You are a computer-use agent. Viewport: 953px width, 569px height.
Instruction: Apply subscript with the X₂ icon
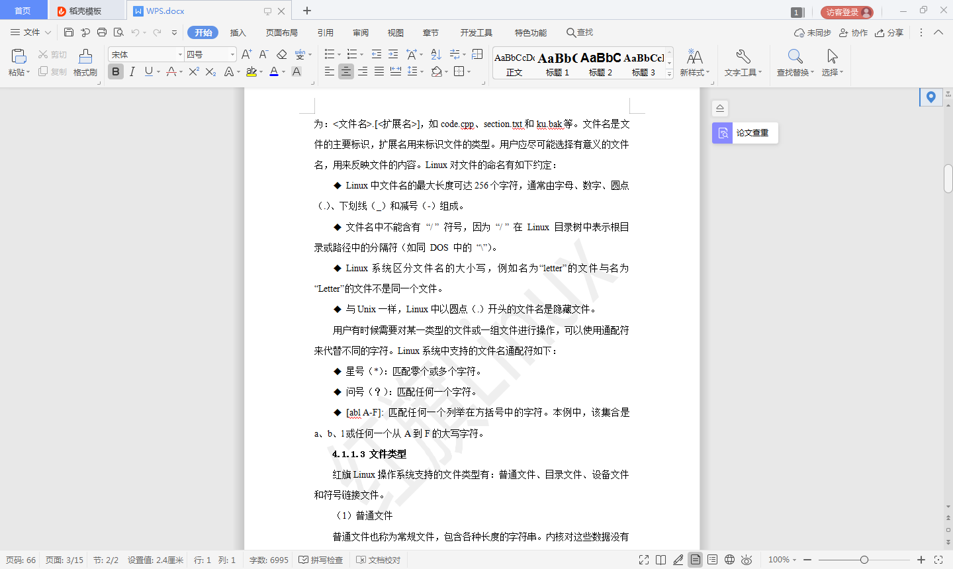click(x=210, y=71)
